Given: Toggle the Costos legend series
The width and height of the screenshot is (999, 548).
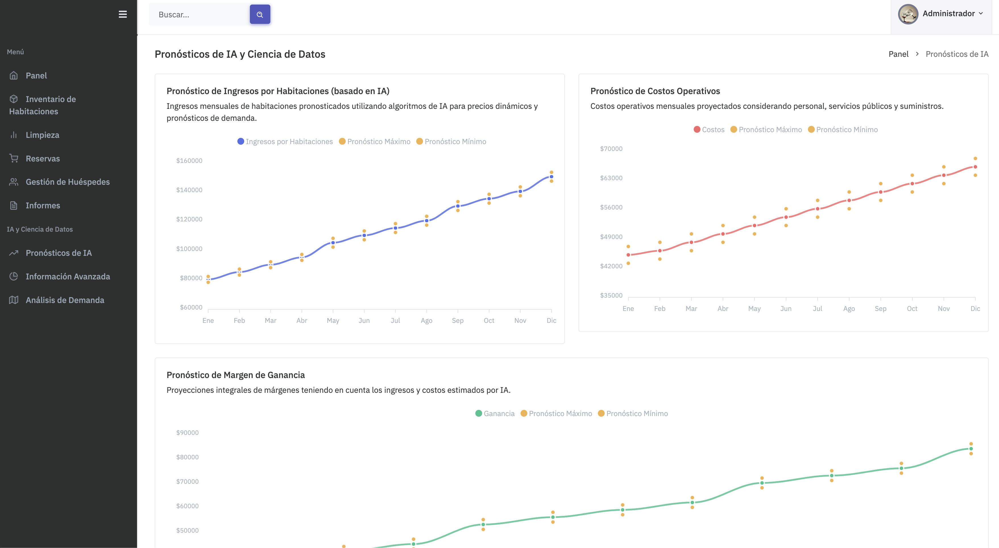Looking at the screenshot, I should [709, 129].
